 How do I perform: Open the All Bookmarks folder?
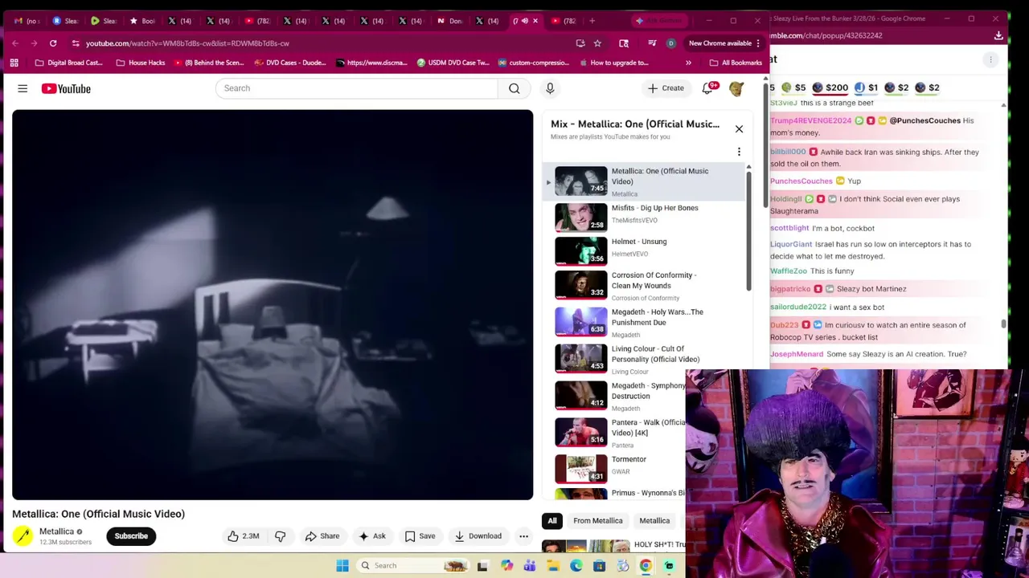(x=736, y=63)
